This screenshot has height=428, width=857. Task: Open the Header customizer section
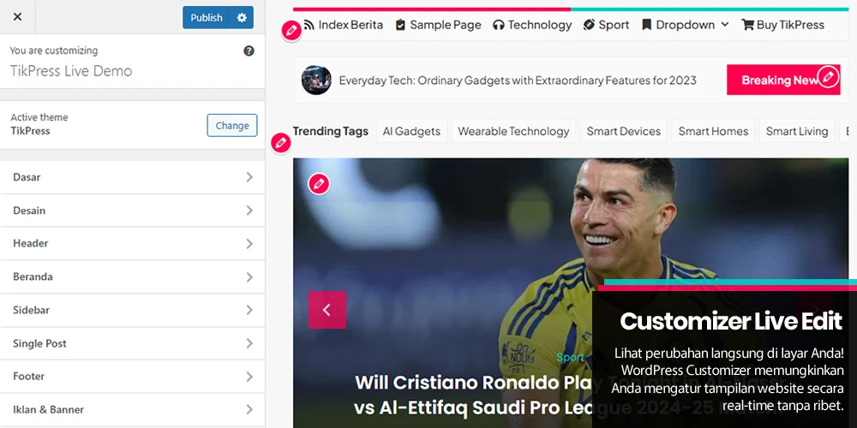(x=132, y=243)
